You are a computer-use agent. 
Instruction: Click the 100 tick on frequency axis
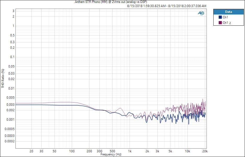(x=72, y=151)
